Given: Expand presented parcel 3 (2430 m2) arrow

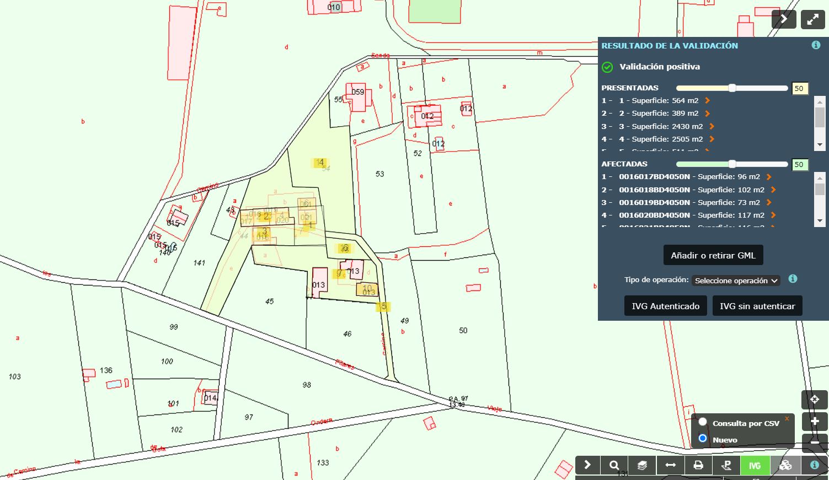Looking at the screenshot, I should coord(712,126).
